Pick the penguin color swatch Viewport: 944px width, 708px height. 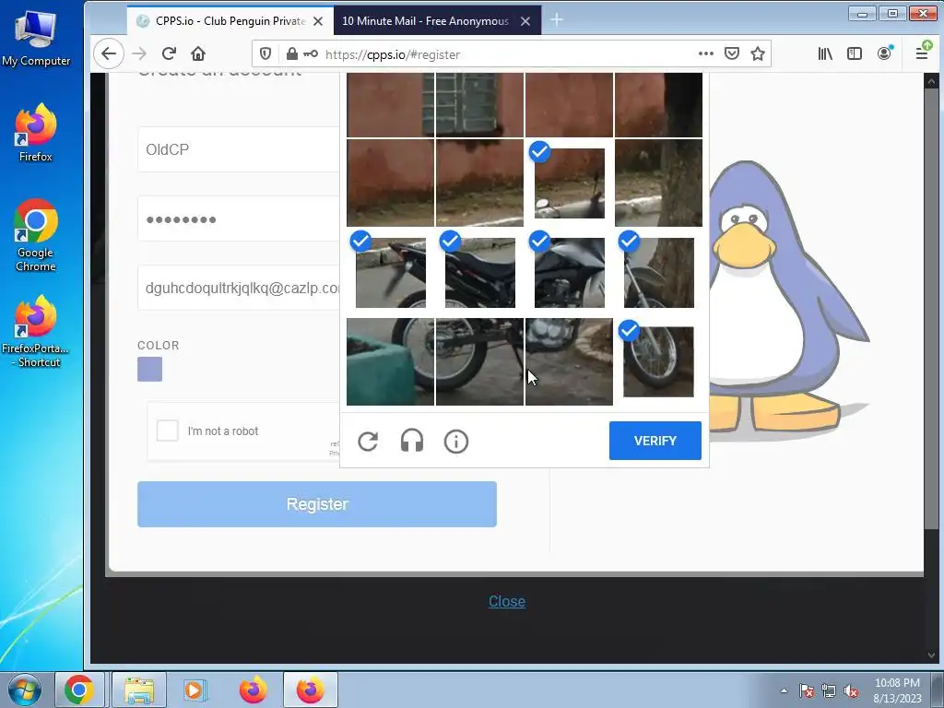point(150,369)
